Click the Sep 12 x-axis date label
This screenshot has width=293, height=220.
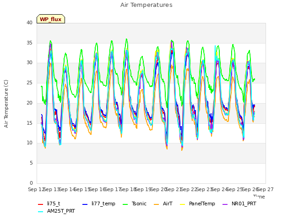[36, 189]
